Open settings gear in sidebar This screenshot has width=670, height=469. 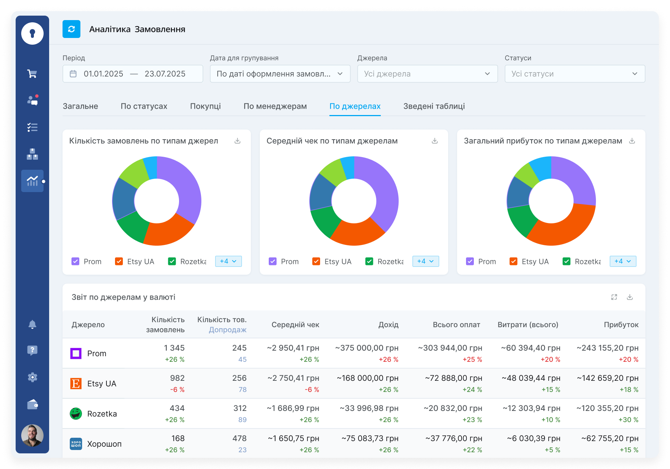click(x=32, y=377)
